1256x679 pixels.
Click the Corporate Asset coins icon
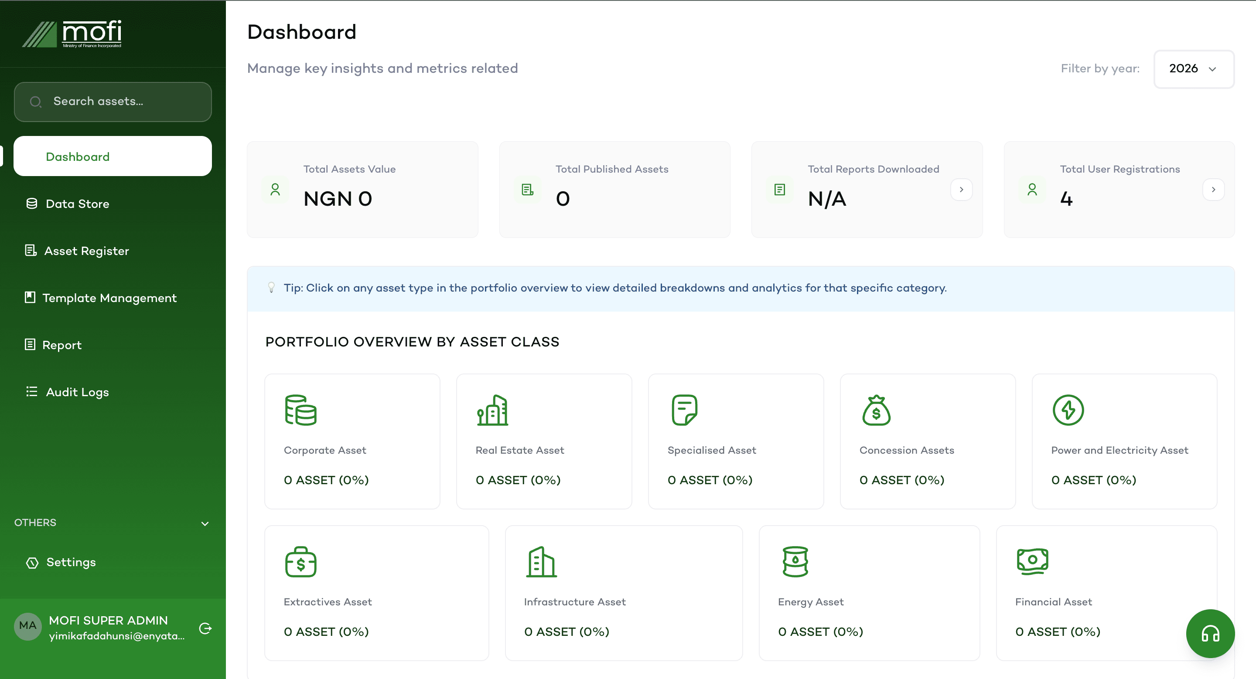click(301, 410)
